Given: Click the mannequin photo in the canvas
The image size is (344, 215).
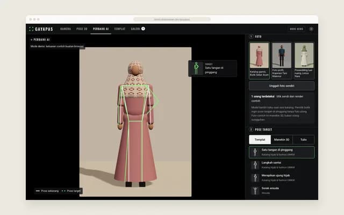Looking at the screenshot, I should (135, 122).
